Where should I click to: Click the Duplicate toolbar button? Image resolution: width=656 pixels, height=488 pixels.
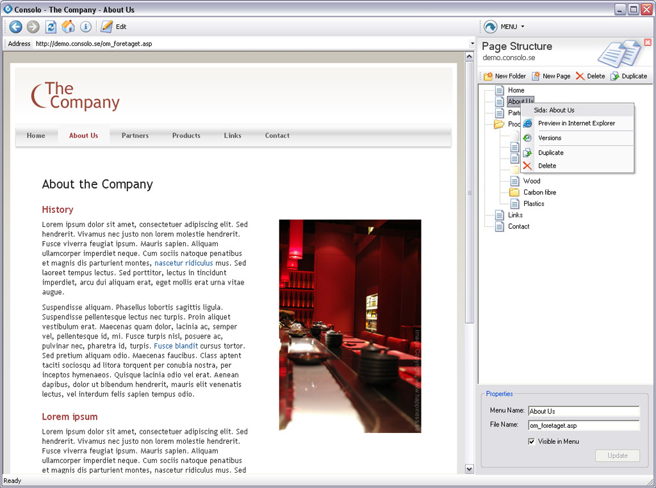pos(629,76)
